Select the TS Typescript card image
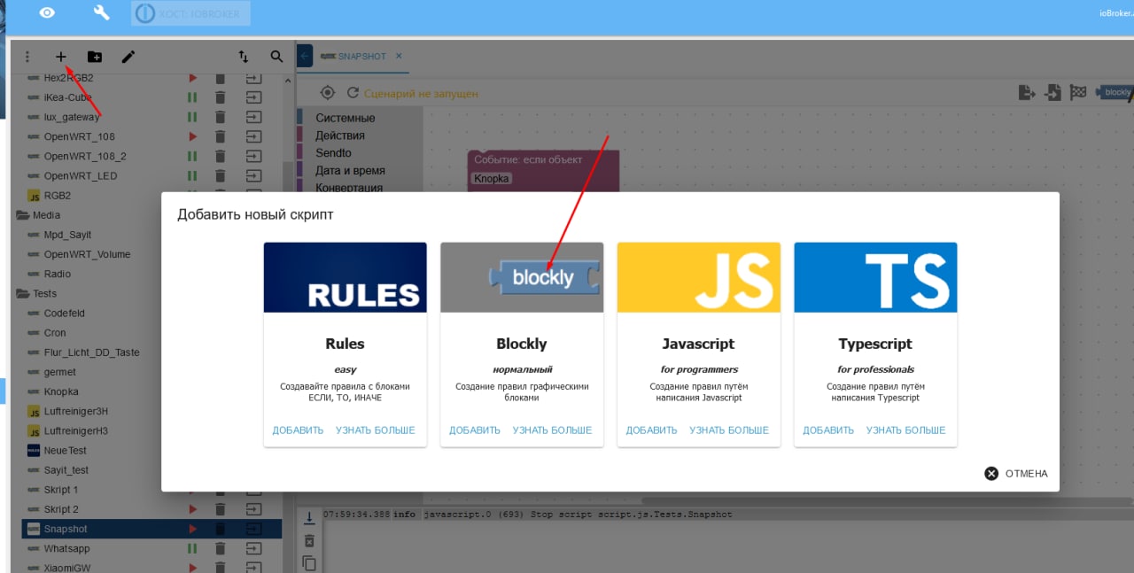 pos(875,277)
